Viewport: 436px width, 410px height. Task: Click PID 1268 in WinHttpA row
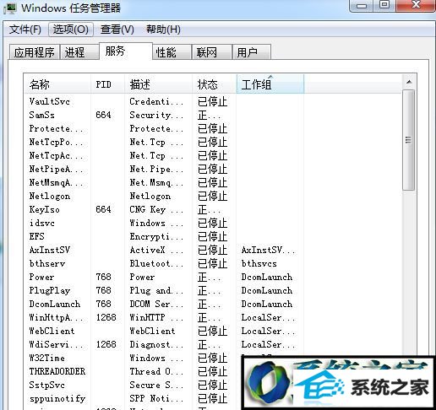[x=106, y=317]
